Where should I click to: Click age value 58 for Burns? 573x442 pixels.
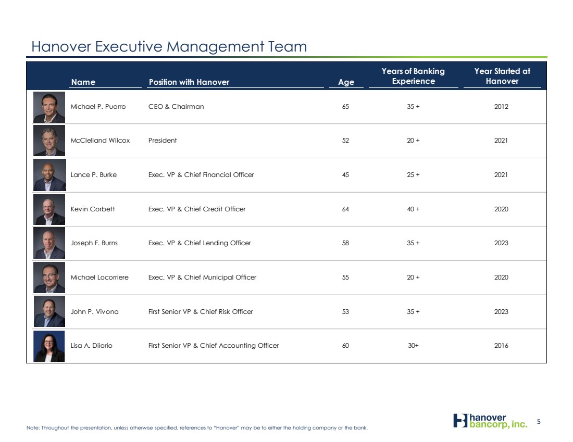(x=345, y=243)
